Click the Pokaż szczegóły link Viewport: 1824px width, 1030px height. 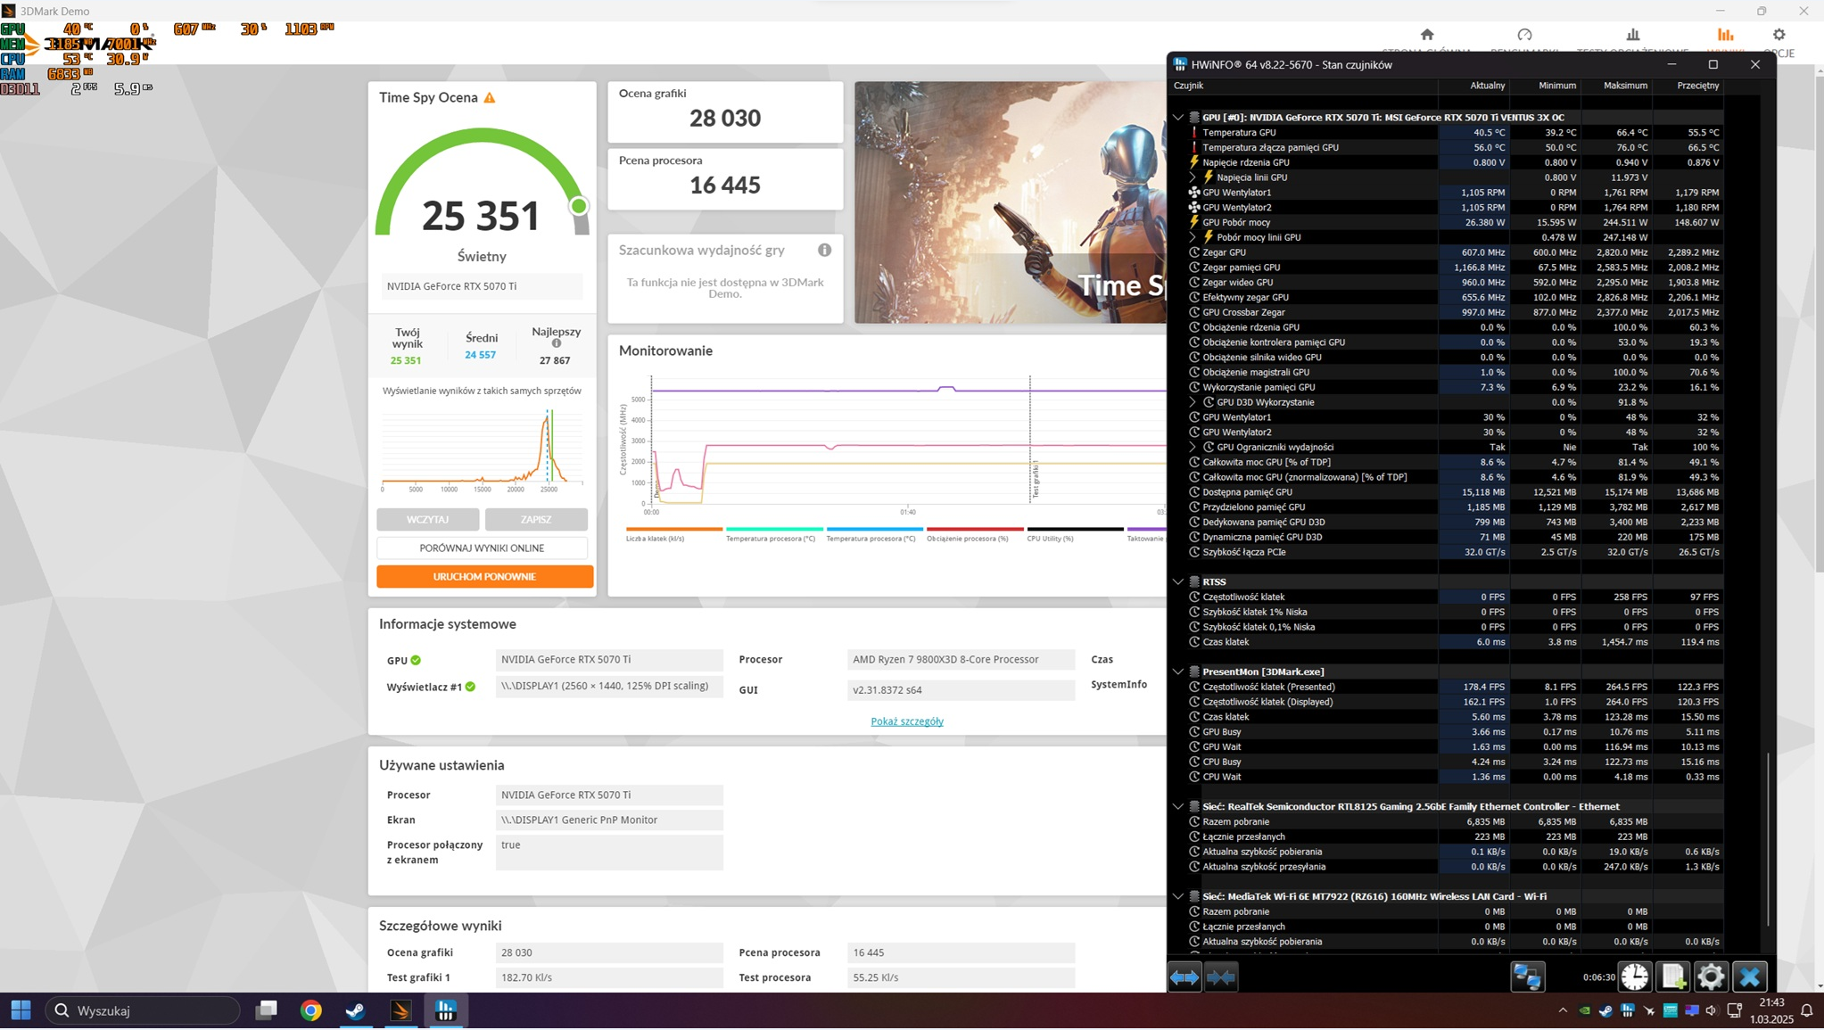point(906,721)
